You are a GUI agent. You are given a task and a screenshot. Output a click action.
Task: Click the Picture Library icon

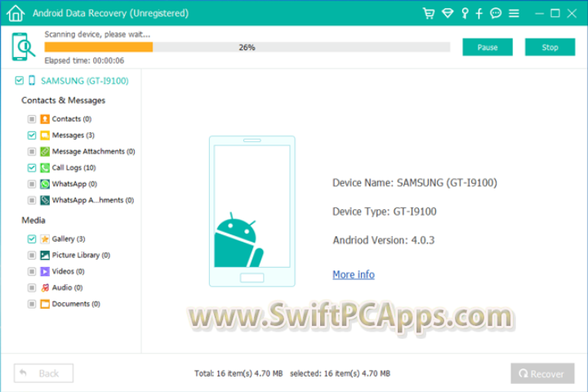click(45, 255)
